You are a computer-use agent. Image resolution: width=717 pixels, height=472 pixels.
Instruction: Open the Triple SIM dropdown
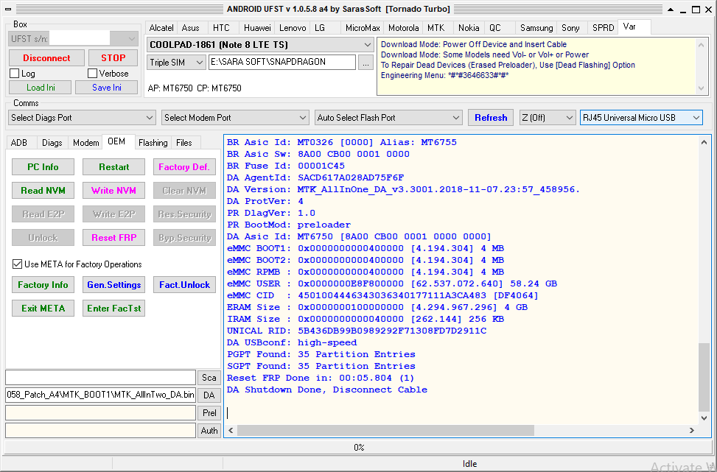tap(176, 63)
